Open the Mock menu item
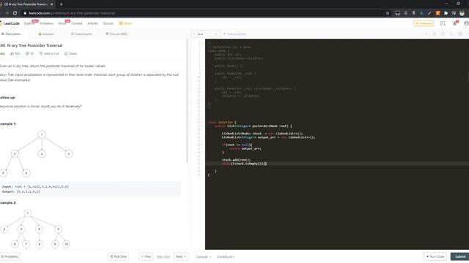This screenshot has height=263, width=469. point(62,23)
